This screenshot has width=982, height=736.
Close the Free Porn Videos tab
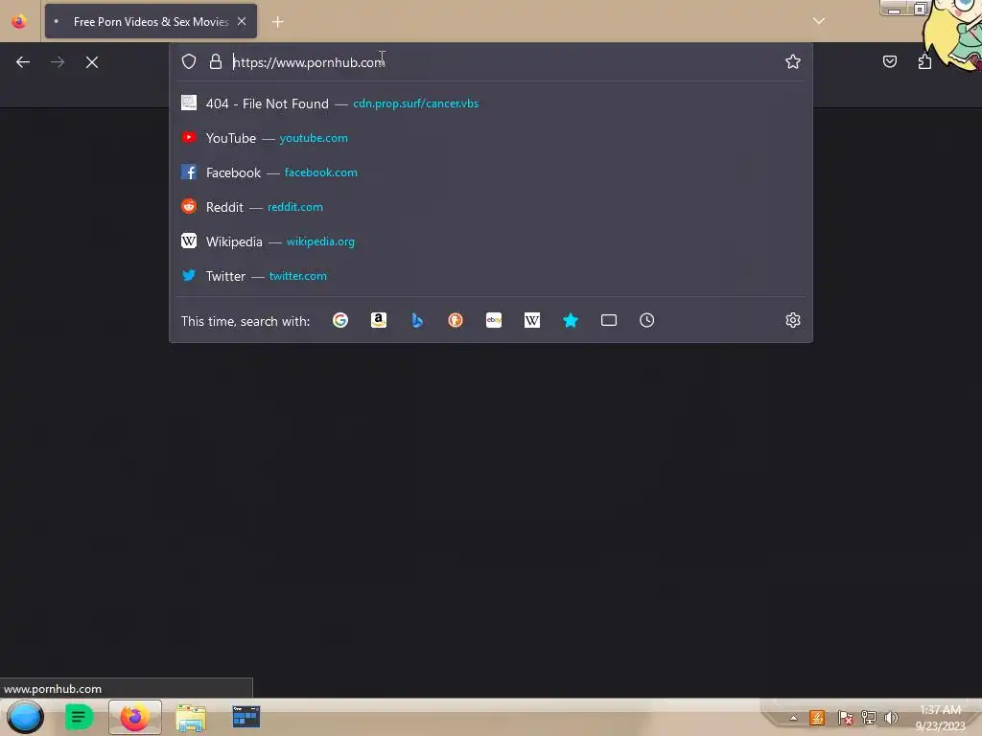242,21
